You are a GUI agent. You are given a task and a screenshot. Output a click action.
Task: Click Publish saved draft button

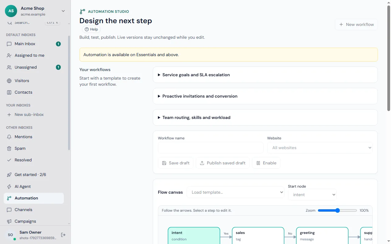[223, 163]
